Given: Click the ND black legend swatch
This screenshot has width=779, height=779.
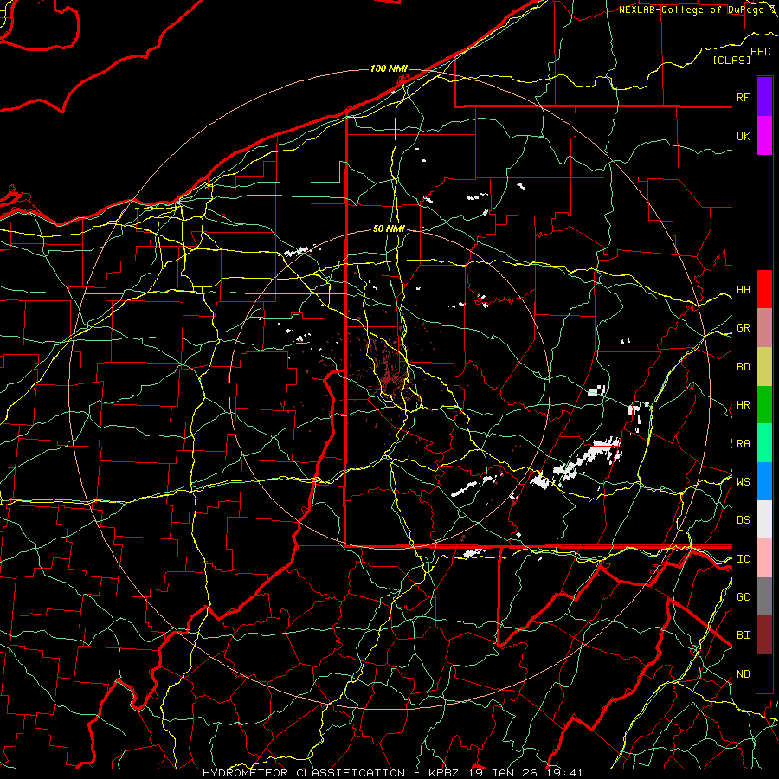Looking at the screenshot, I should pyautogui.click(x=764, y=673).
